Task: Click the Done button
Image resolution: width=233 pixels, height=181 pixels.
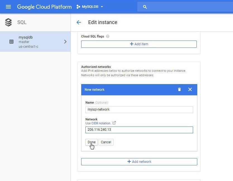Action: point(92,142)
